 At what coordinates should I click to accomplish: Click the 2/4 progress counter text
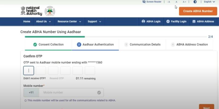point(211,37)
